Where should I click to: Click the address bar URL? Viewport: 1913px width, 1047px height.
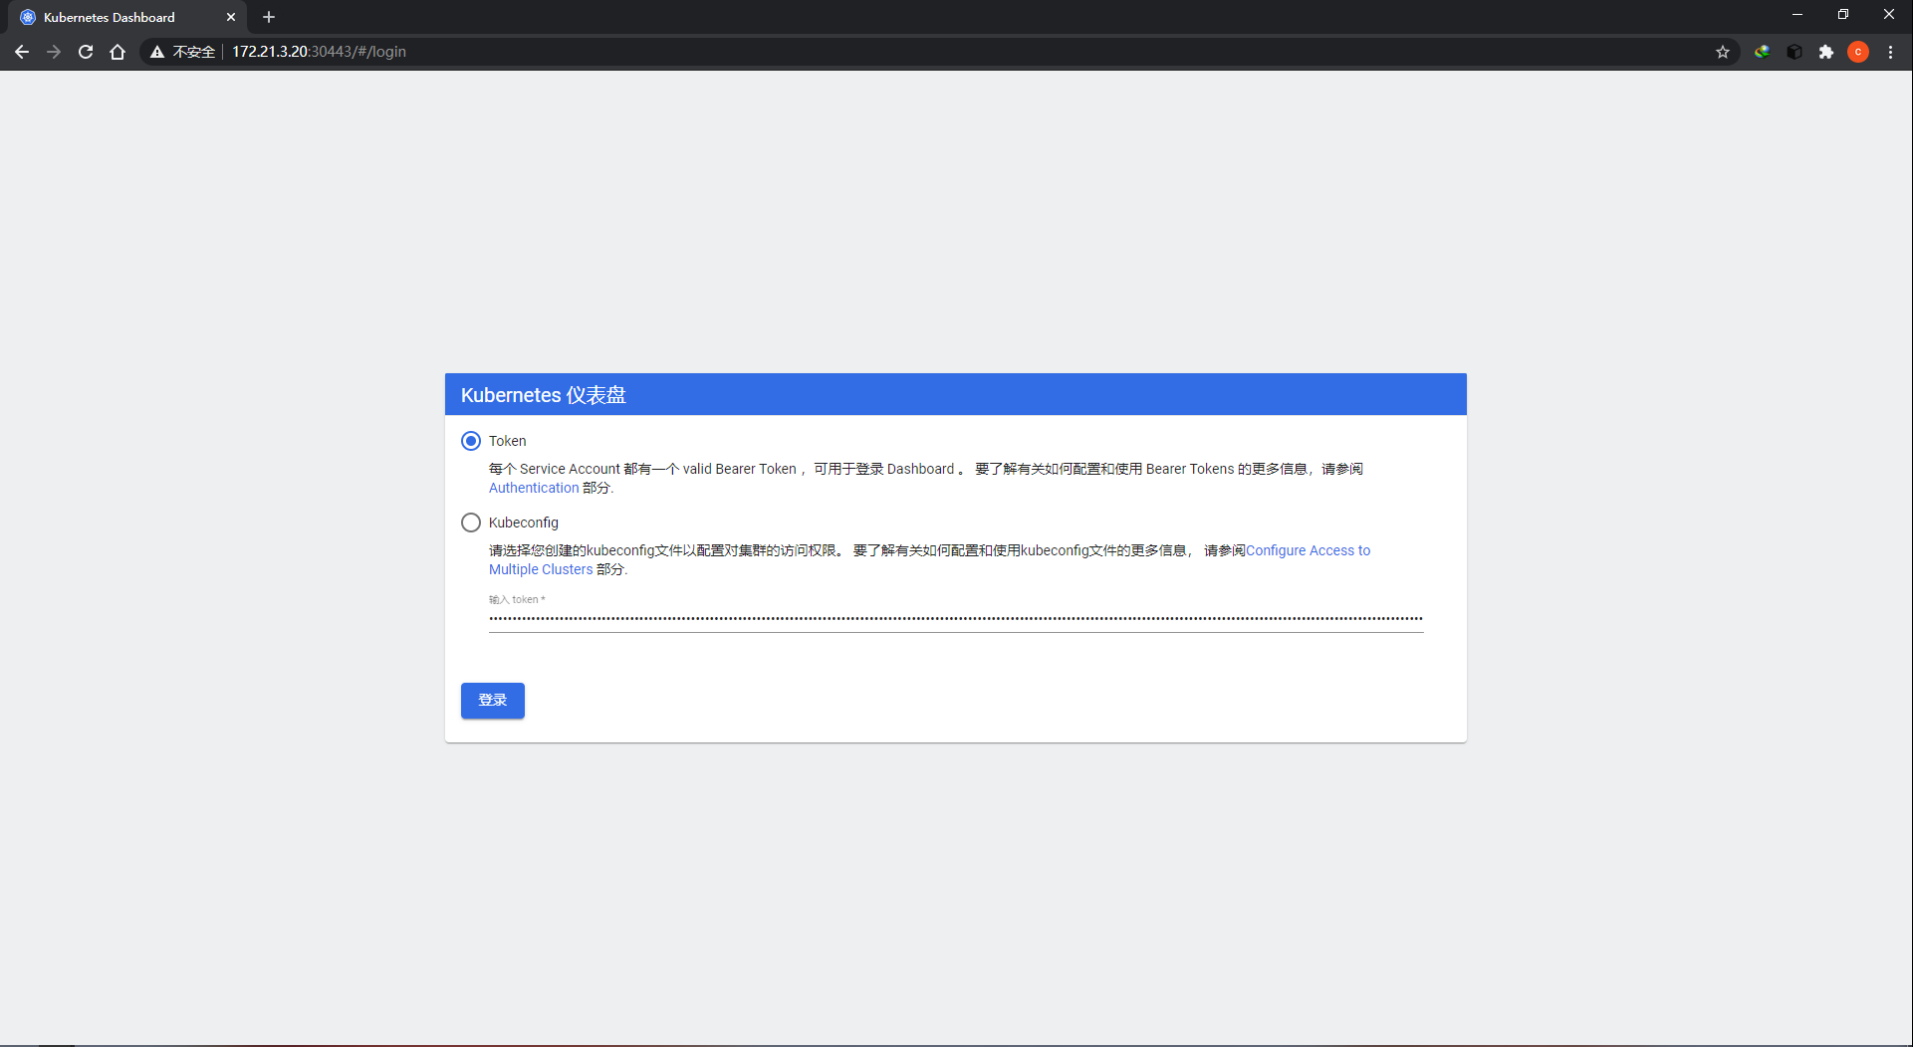(x=319, y=52)
